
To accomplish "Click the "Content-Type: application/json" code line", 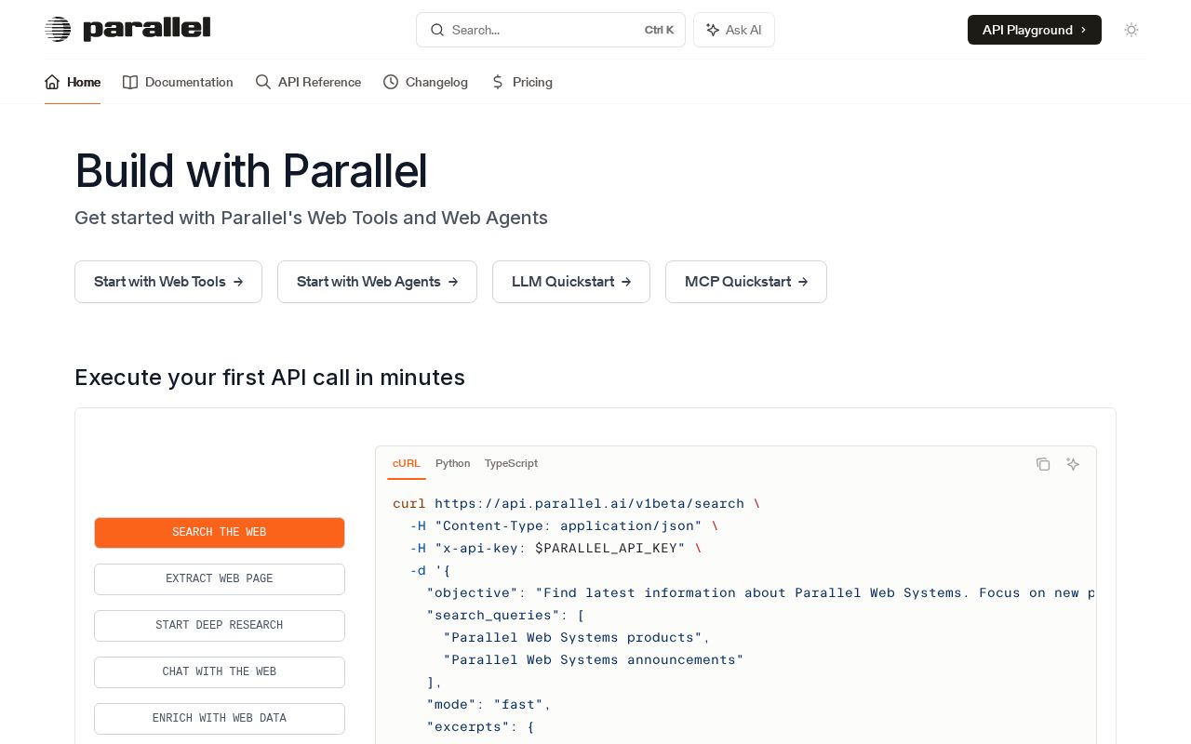I will (x=564, y=525).
